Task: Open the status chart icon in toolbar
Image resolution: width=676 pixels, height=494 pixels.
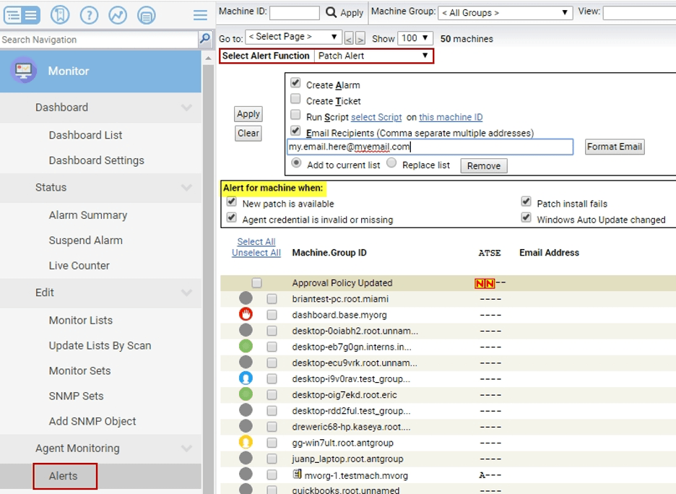Action: click(117, 15)
